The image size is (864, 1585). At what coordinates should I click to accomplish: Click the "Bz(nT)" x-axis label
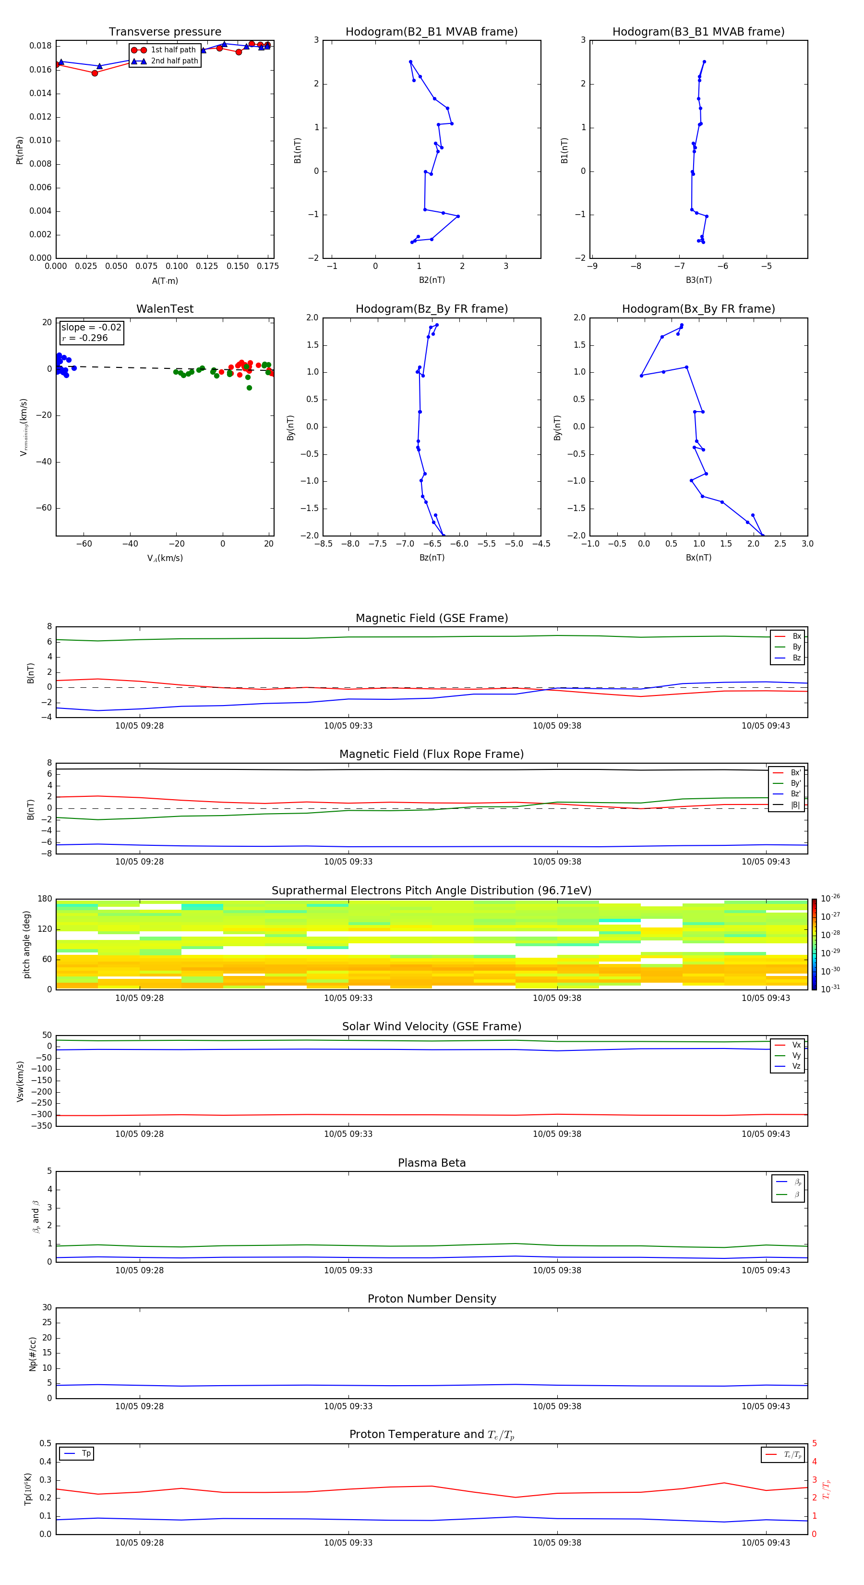pyautogui.click(x=432, y=558)
